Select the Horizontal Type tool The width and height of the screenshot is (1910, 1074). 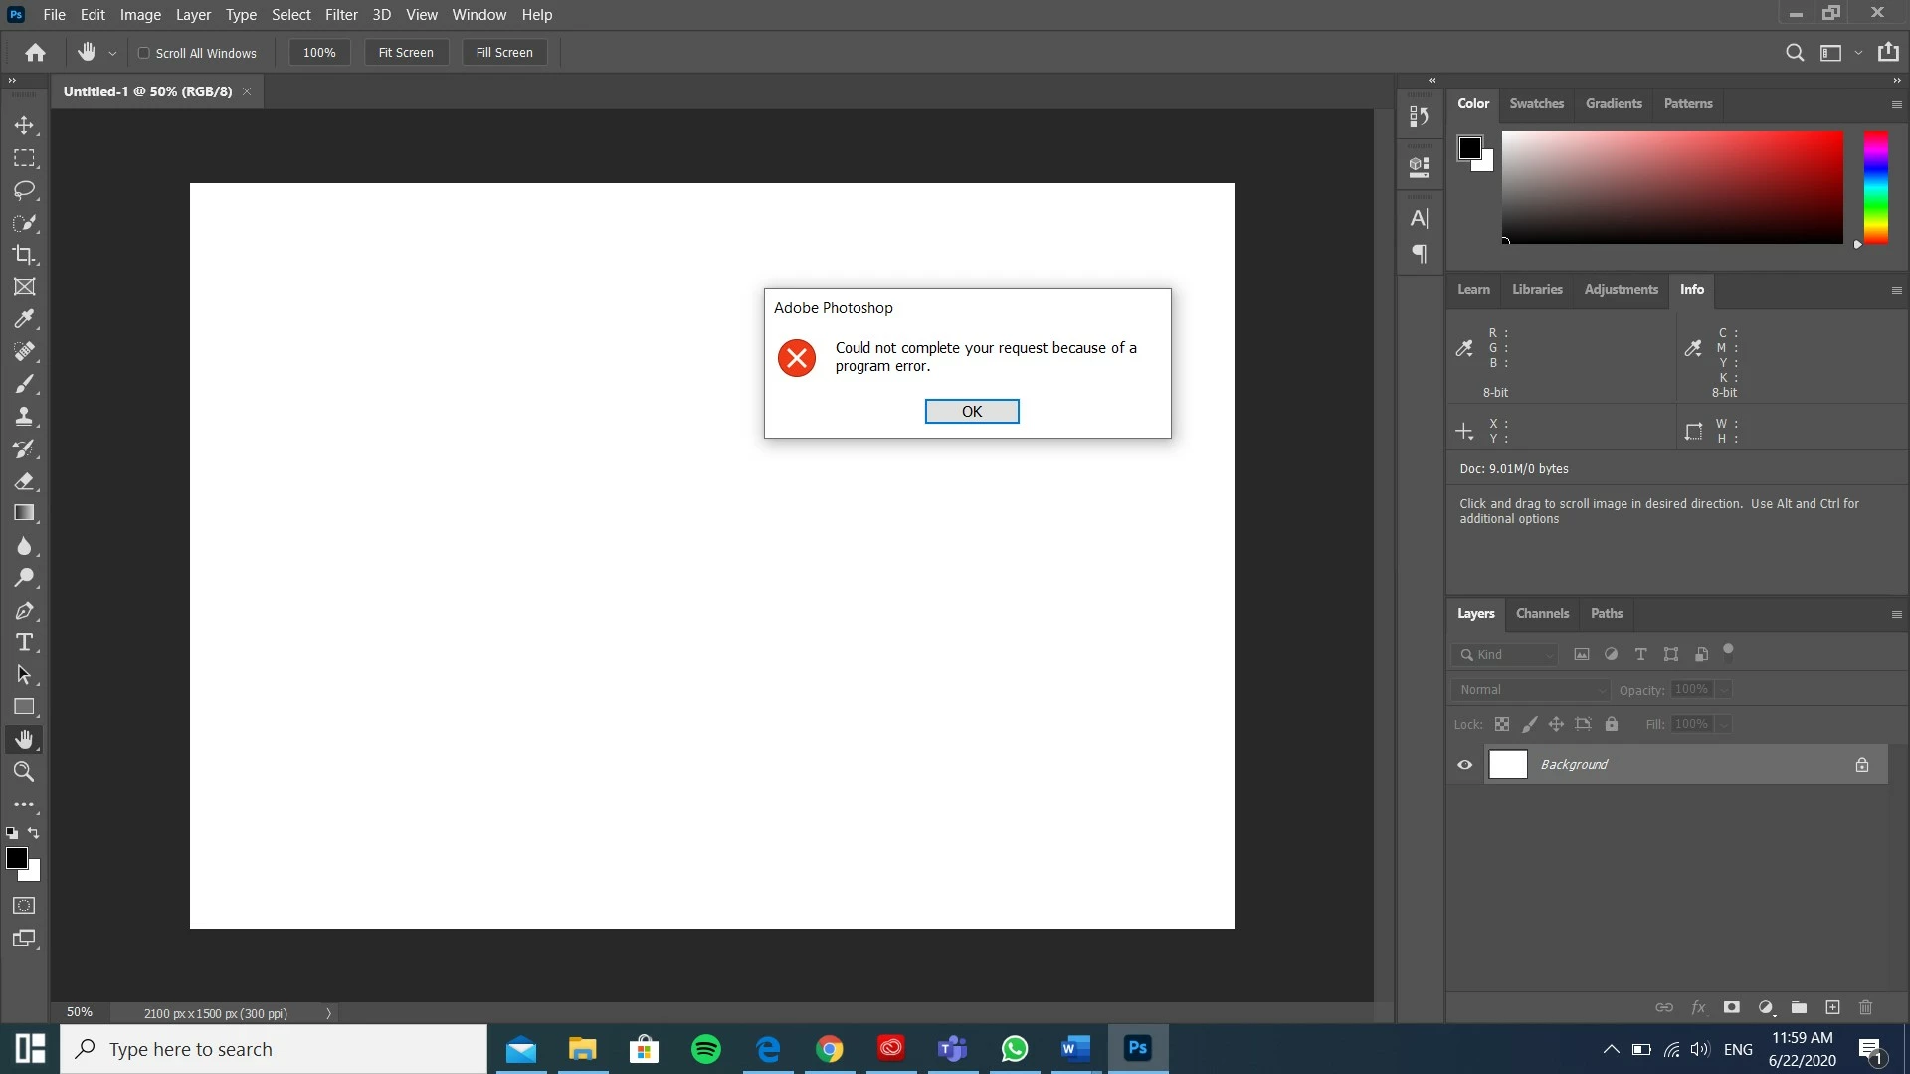pos(24,642)
